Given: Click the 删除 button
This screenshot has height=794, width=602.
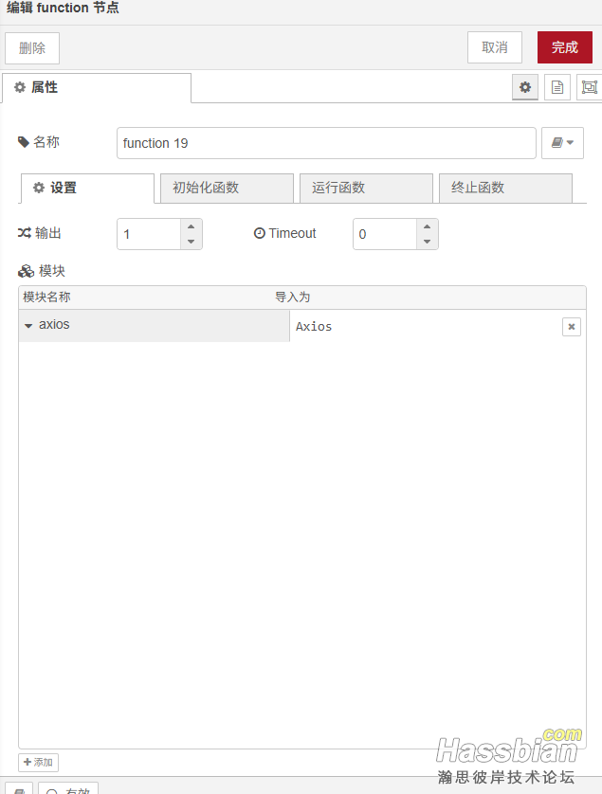Looking at the screenshot, I should (32, 48).
